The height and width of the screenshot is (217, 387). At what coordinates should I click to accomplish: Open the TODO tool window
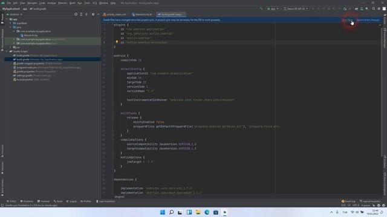tap(11, 201)
